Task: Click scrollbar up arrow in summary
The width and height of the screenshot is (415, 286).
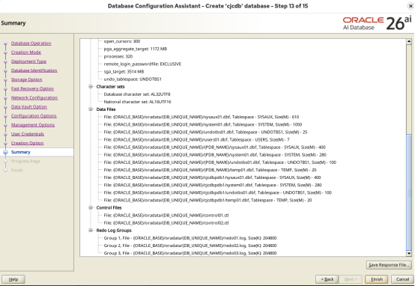Action: pos(409,41)
